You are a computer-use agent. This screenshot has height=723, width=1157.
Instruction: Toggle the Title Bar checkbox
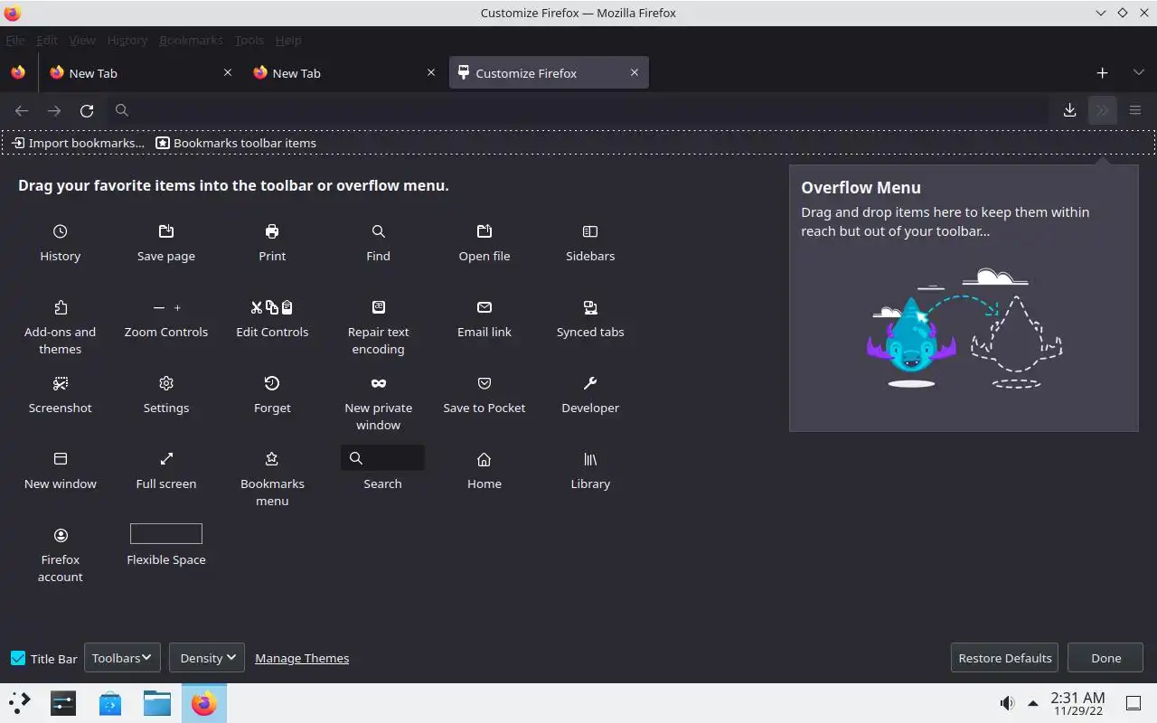[x=18, y=658]
